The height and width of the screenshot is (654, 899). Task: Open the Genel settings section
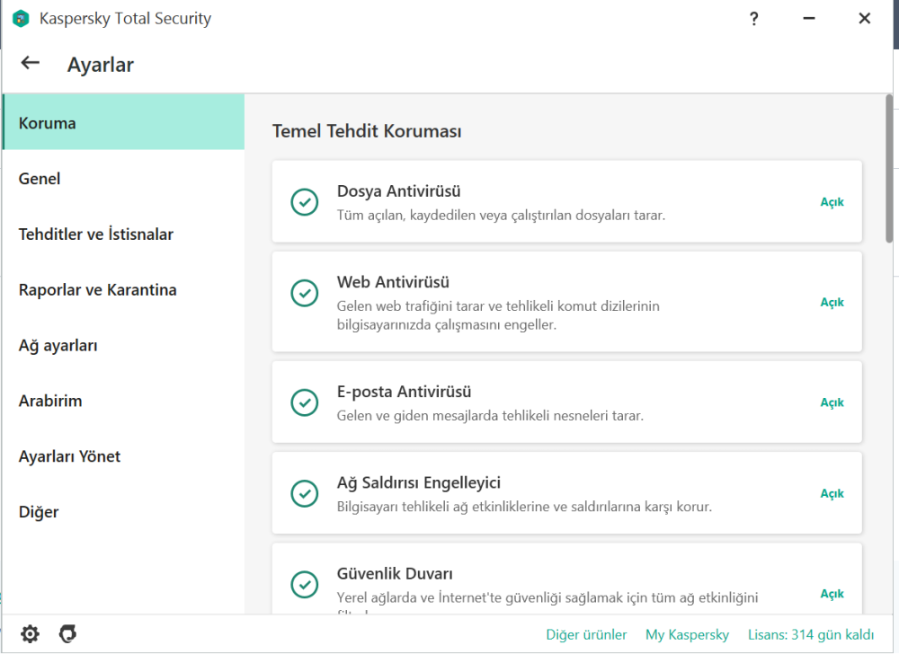pyautogui.click(x=123, y=178)
